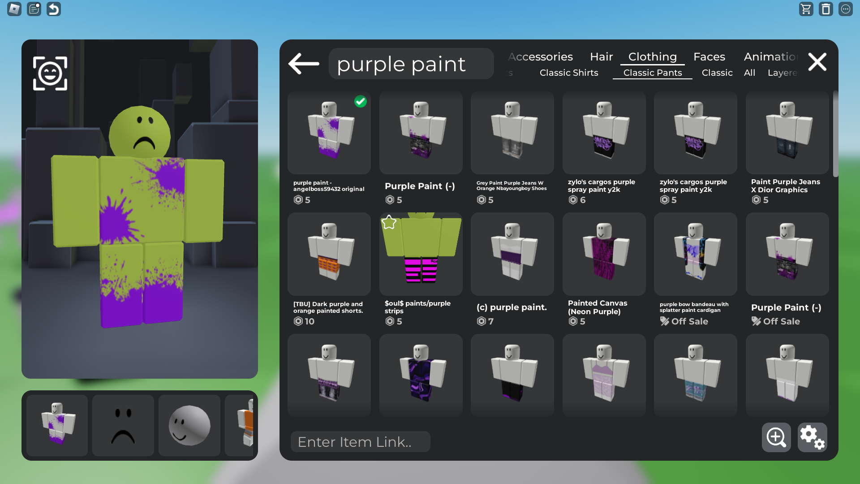
Task: Click the Enter Item Link field
Action: click(x=361, y=442)
